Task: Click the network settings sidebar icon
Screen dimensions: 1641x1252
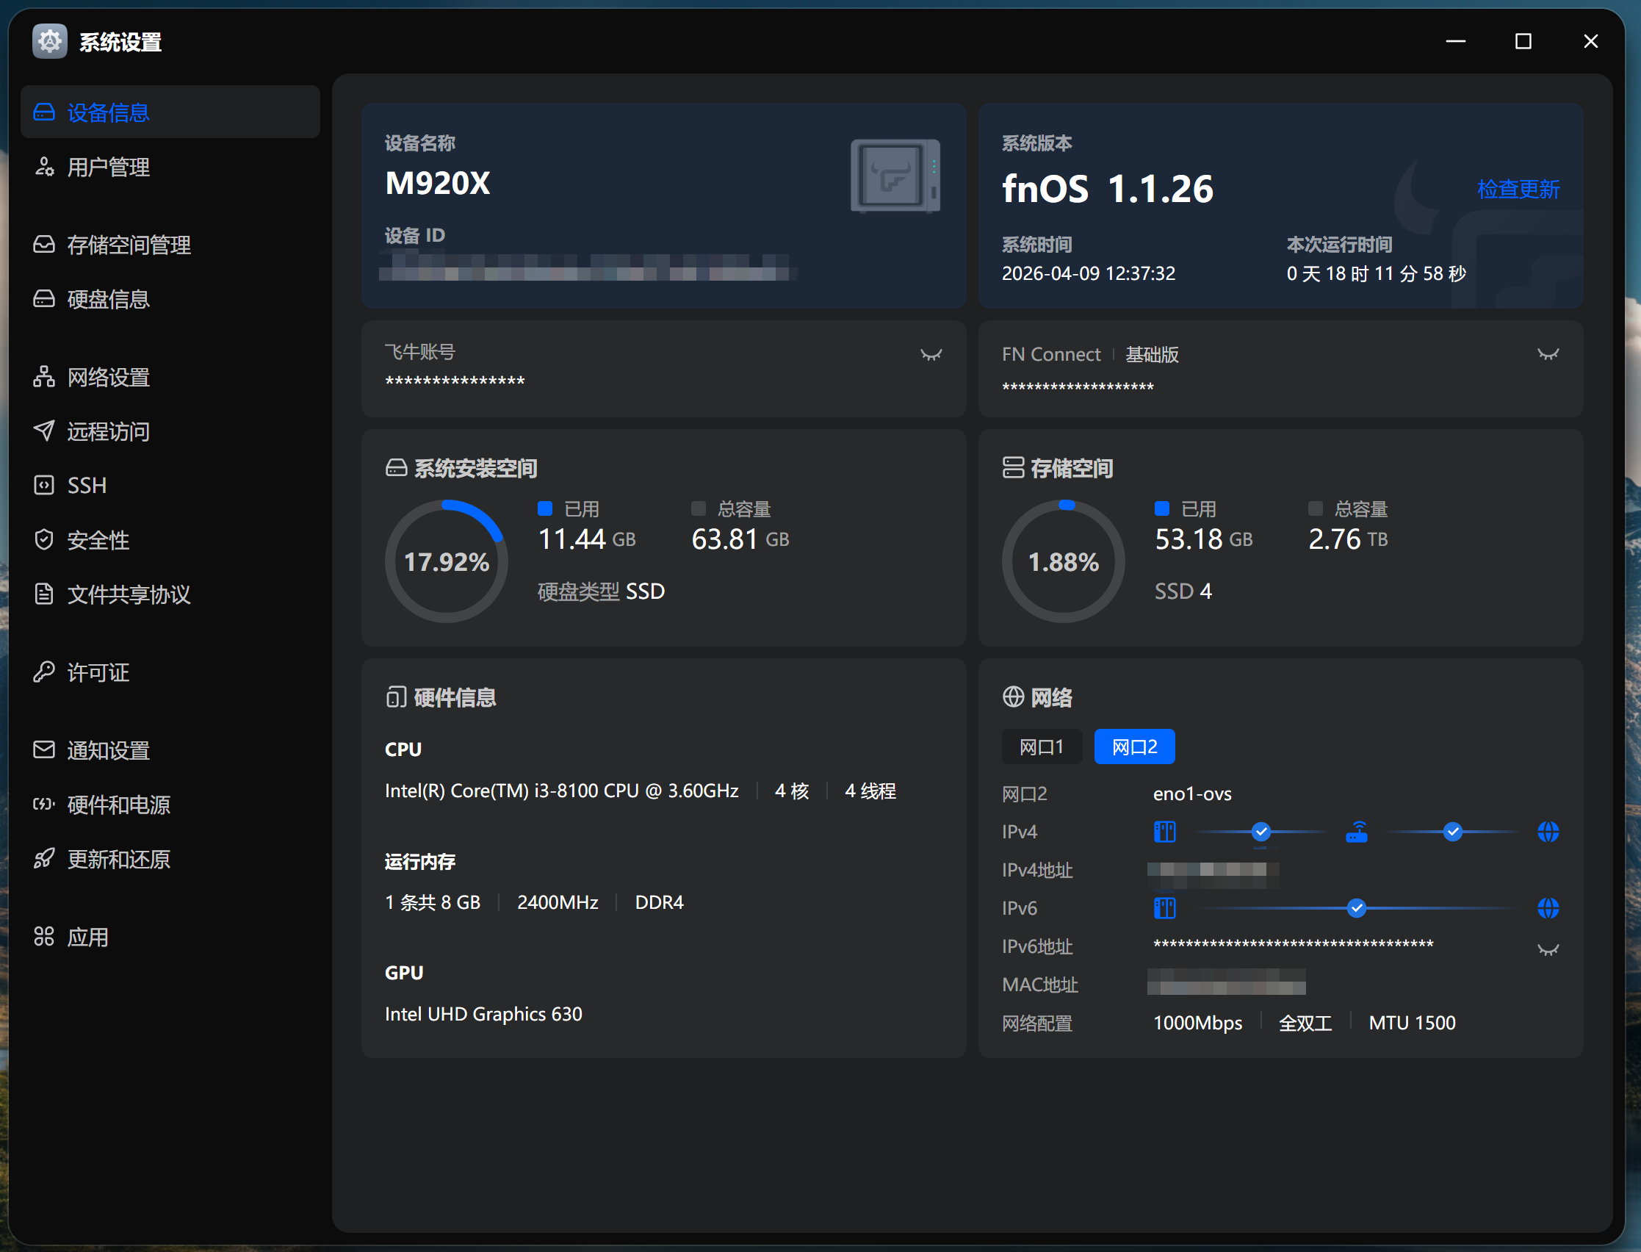Action: [x=44, y=377]
